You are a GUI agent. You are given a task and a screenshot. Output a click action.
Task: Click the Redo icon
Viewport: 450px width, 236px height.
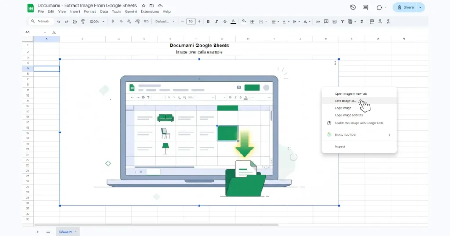tap(66, 21)
